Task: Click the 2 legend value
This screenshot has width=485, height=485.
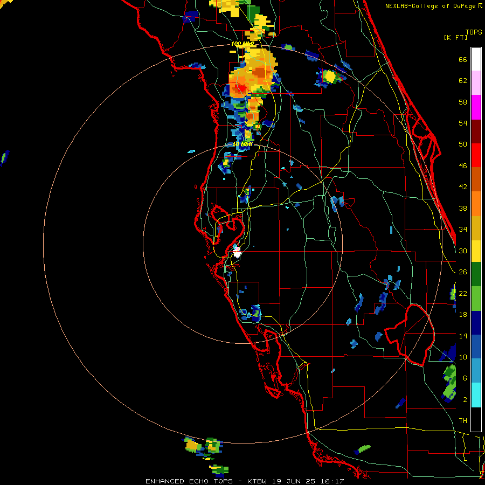Action: [465, 400]
